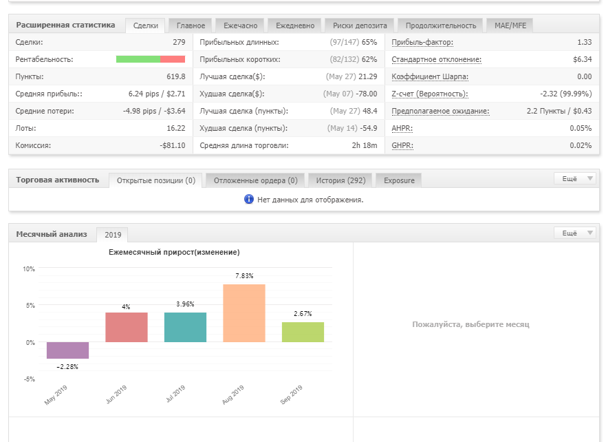Select the Открытые позиции (0) tab
This screenshot has width=606, height=442.
155,180
